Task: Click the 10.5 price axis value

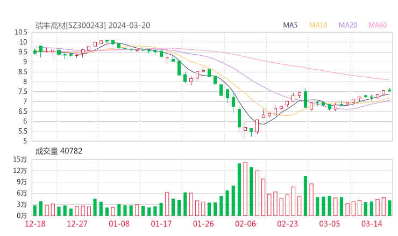Action: (x=21, y=32)
